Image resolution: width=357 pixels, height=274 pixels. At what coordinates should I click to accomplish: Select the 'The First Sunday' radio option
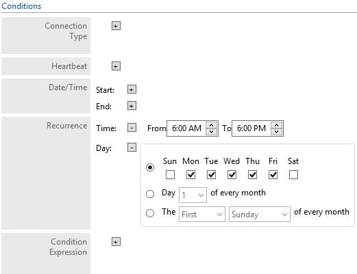point(150,213)
